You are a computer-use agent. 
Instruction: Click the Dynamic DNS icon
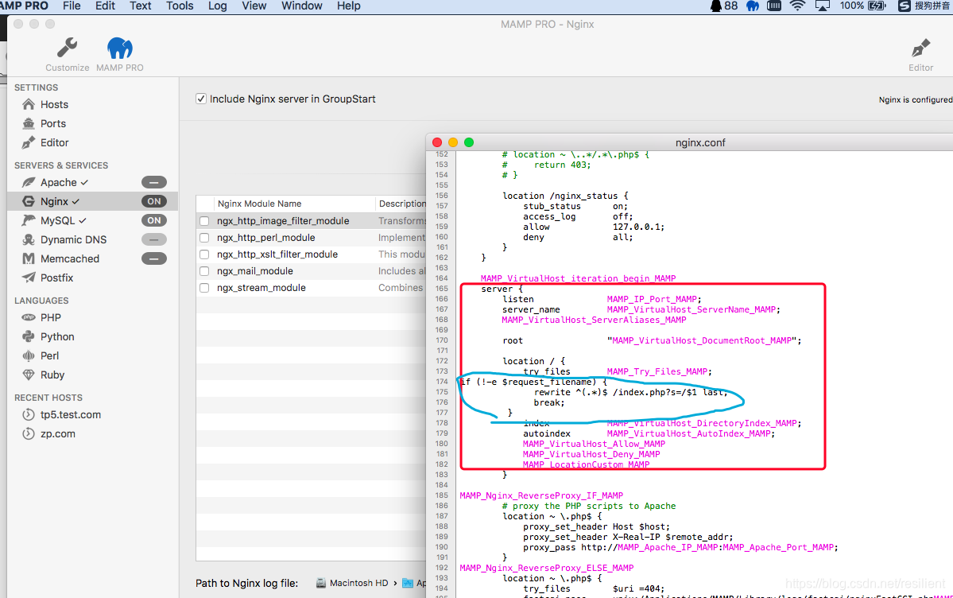click(29, 239)
